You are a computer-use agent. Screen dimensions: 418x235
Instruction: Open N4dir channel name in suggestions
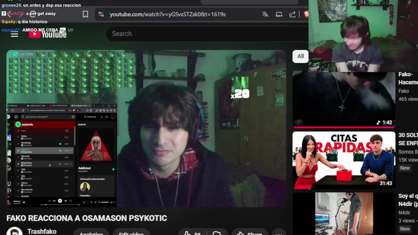pos(404,212)
